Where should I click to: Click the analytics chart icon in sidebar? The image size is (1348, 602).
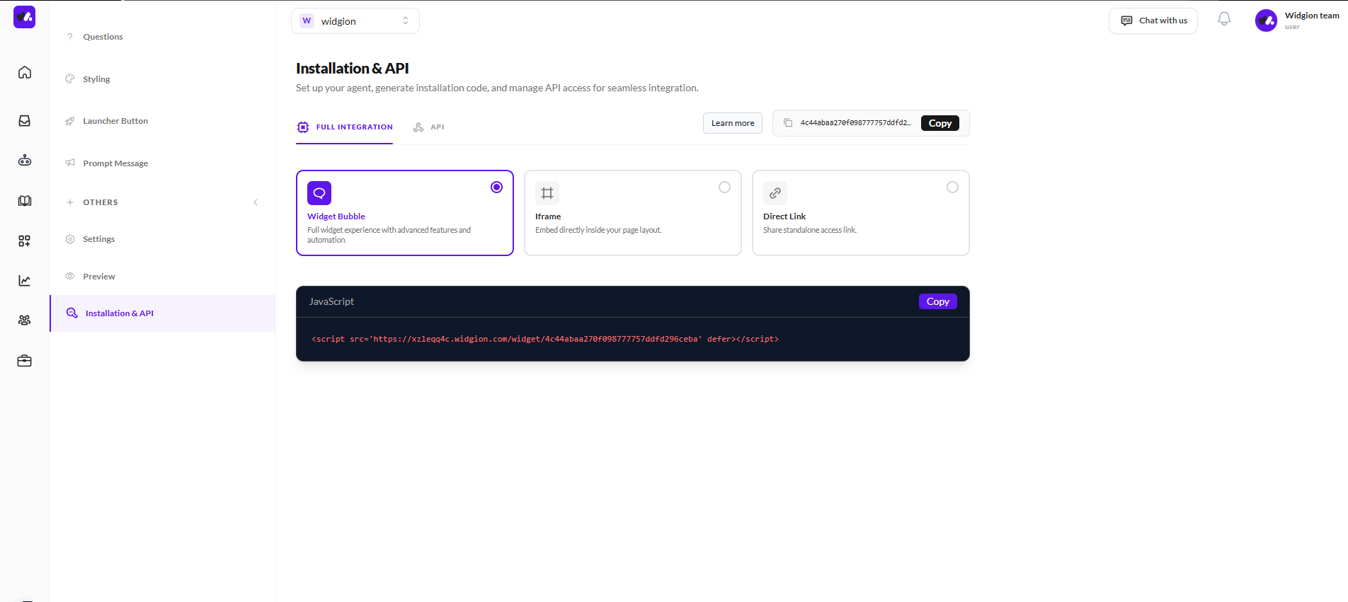click(25, 281)
